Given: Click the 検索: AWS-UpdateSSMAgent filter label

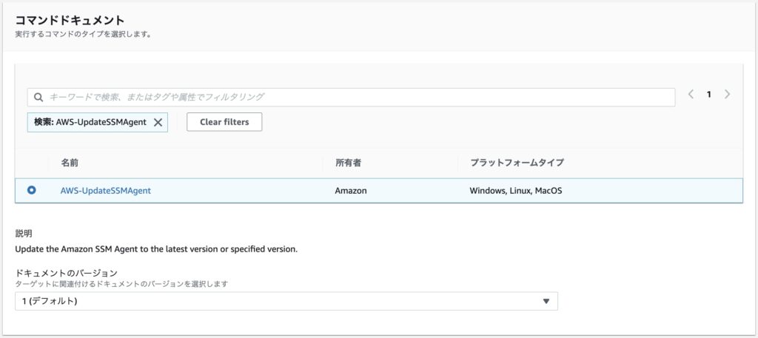Looking at the screenshot, I should pos(90,122).
